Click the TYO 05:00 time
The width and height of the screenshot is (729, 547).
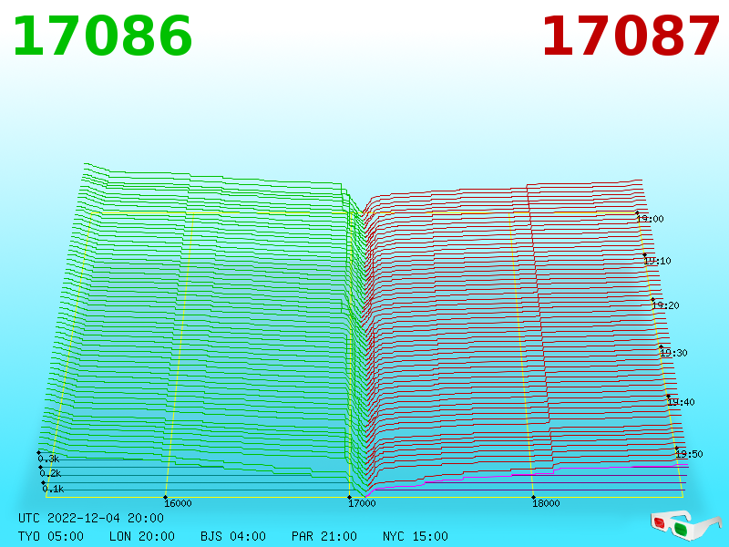pos(51,536)
